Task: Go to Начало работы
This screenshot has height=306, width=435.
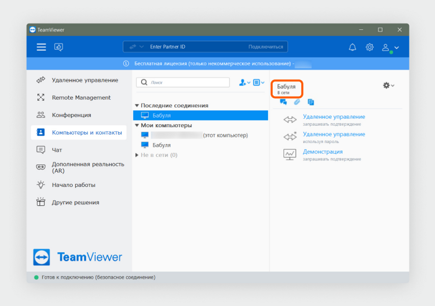Action: pos(79,185)
